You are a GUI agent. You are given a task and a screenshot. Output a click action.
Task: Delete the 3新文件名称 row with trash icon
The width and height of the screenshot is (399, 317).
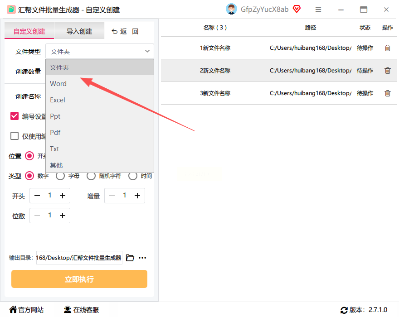(x=387, y=93)
